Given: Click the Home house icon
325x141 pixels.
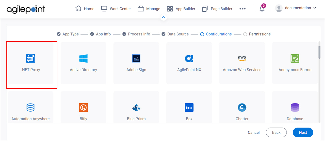Looking at the screenshot, I should 78,9.
